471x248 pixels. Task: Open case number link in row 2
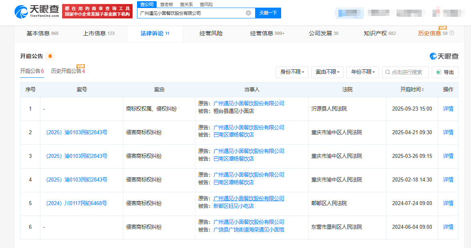point(76,132)
